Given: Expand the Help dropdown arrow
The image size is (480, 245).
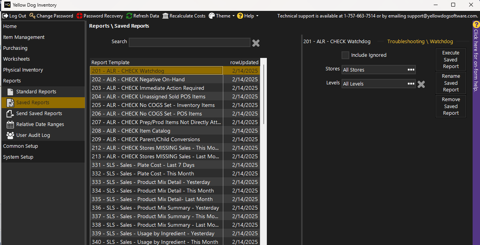Looking at the screenshot, I should [x=257, y=16].
